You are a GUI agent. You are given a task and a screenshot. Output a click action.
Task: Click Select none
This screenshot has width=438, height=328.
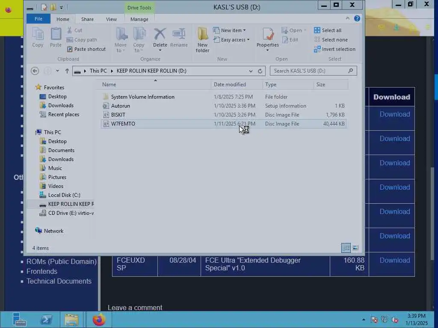[x=331, y=40]
